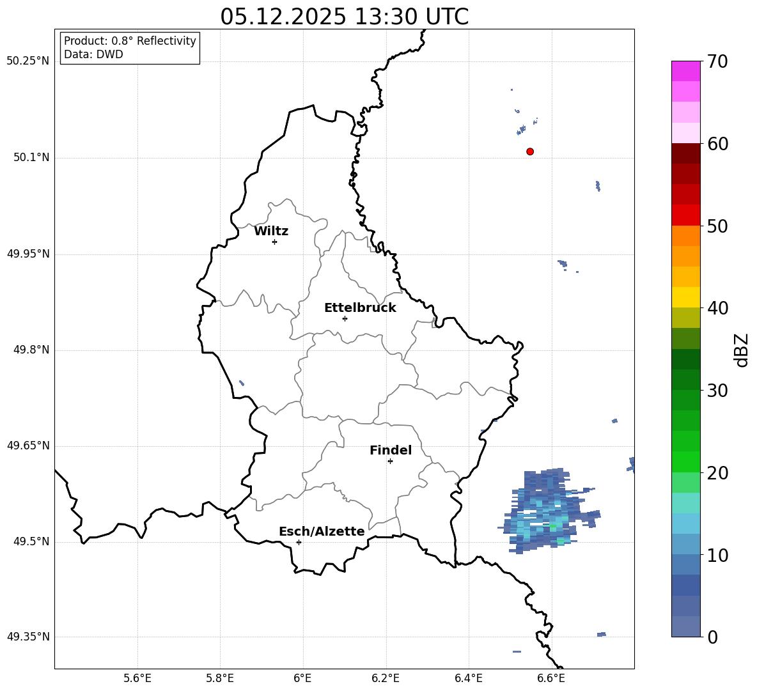Click the colorbar tick label '50'
Viewport: 757px width, 691px height.
point(717,226)
